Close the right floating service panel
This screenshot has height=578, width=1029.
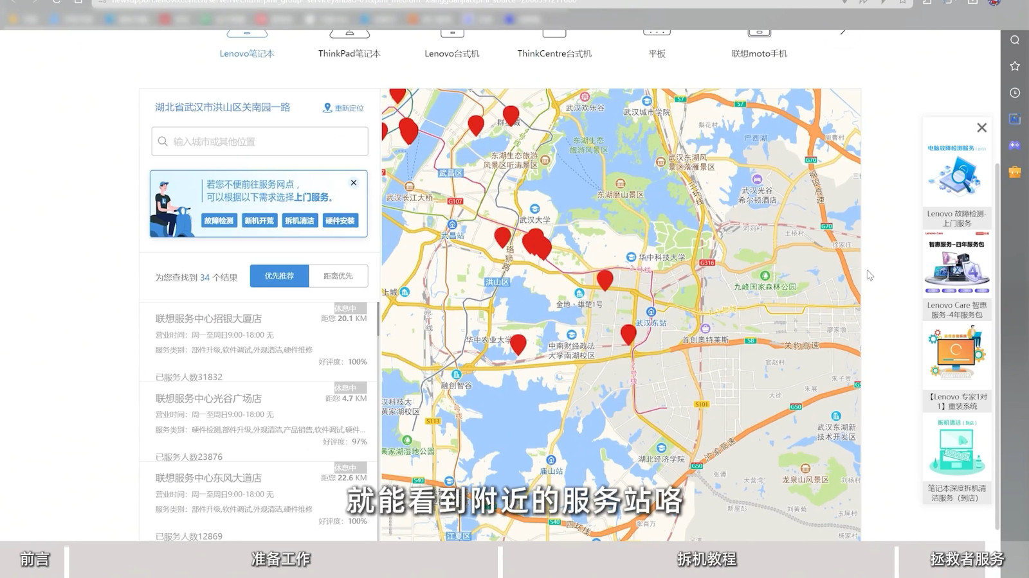coord(981,128)
